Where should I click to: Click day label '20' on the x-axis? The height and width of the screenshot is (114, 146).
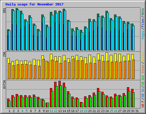[90, 111]
